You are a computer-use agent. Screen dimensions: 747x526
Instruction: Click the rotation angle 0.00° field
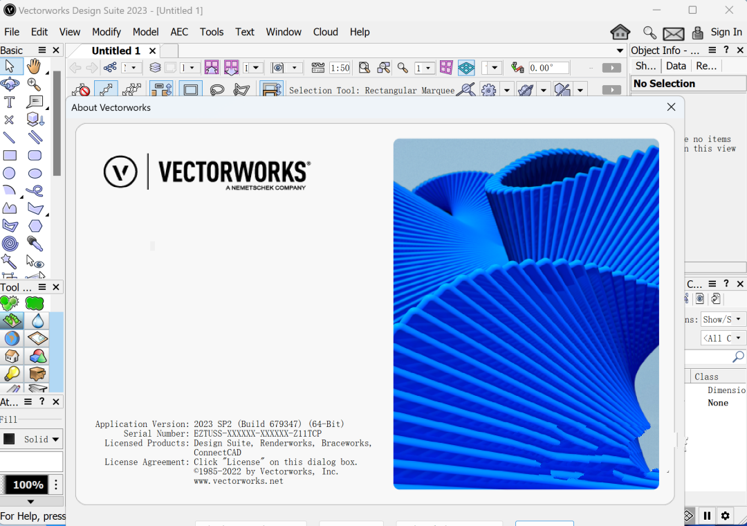(x=548, y=68)
